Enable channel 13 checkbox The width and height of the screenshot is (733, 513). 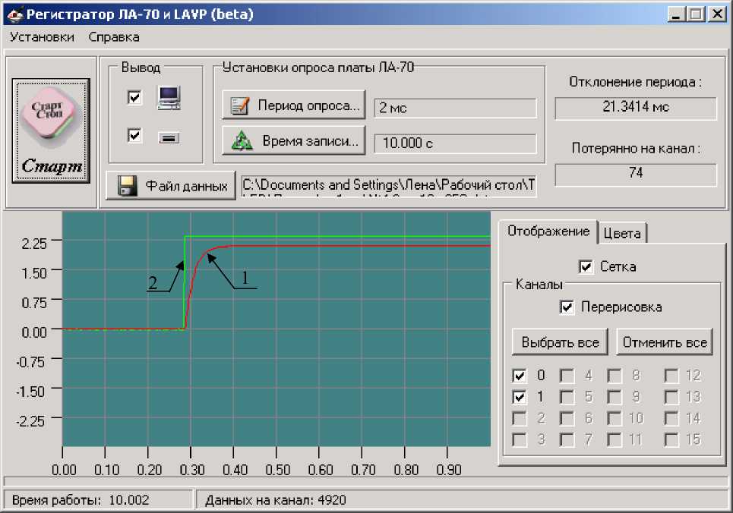(x=671, y=397)
